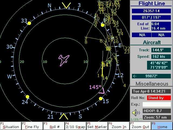Click the yellow dot near heading 15
173x130 pixels.
[101, 99]
